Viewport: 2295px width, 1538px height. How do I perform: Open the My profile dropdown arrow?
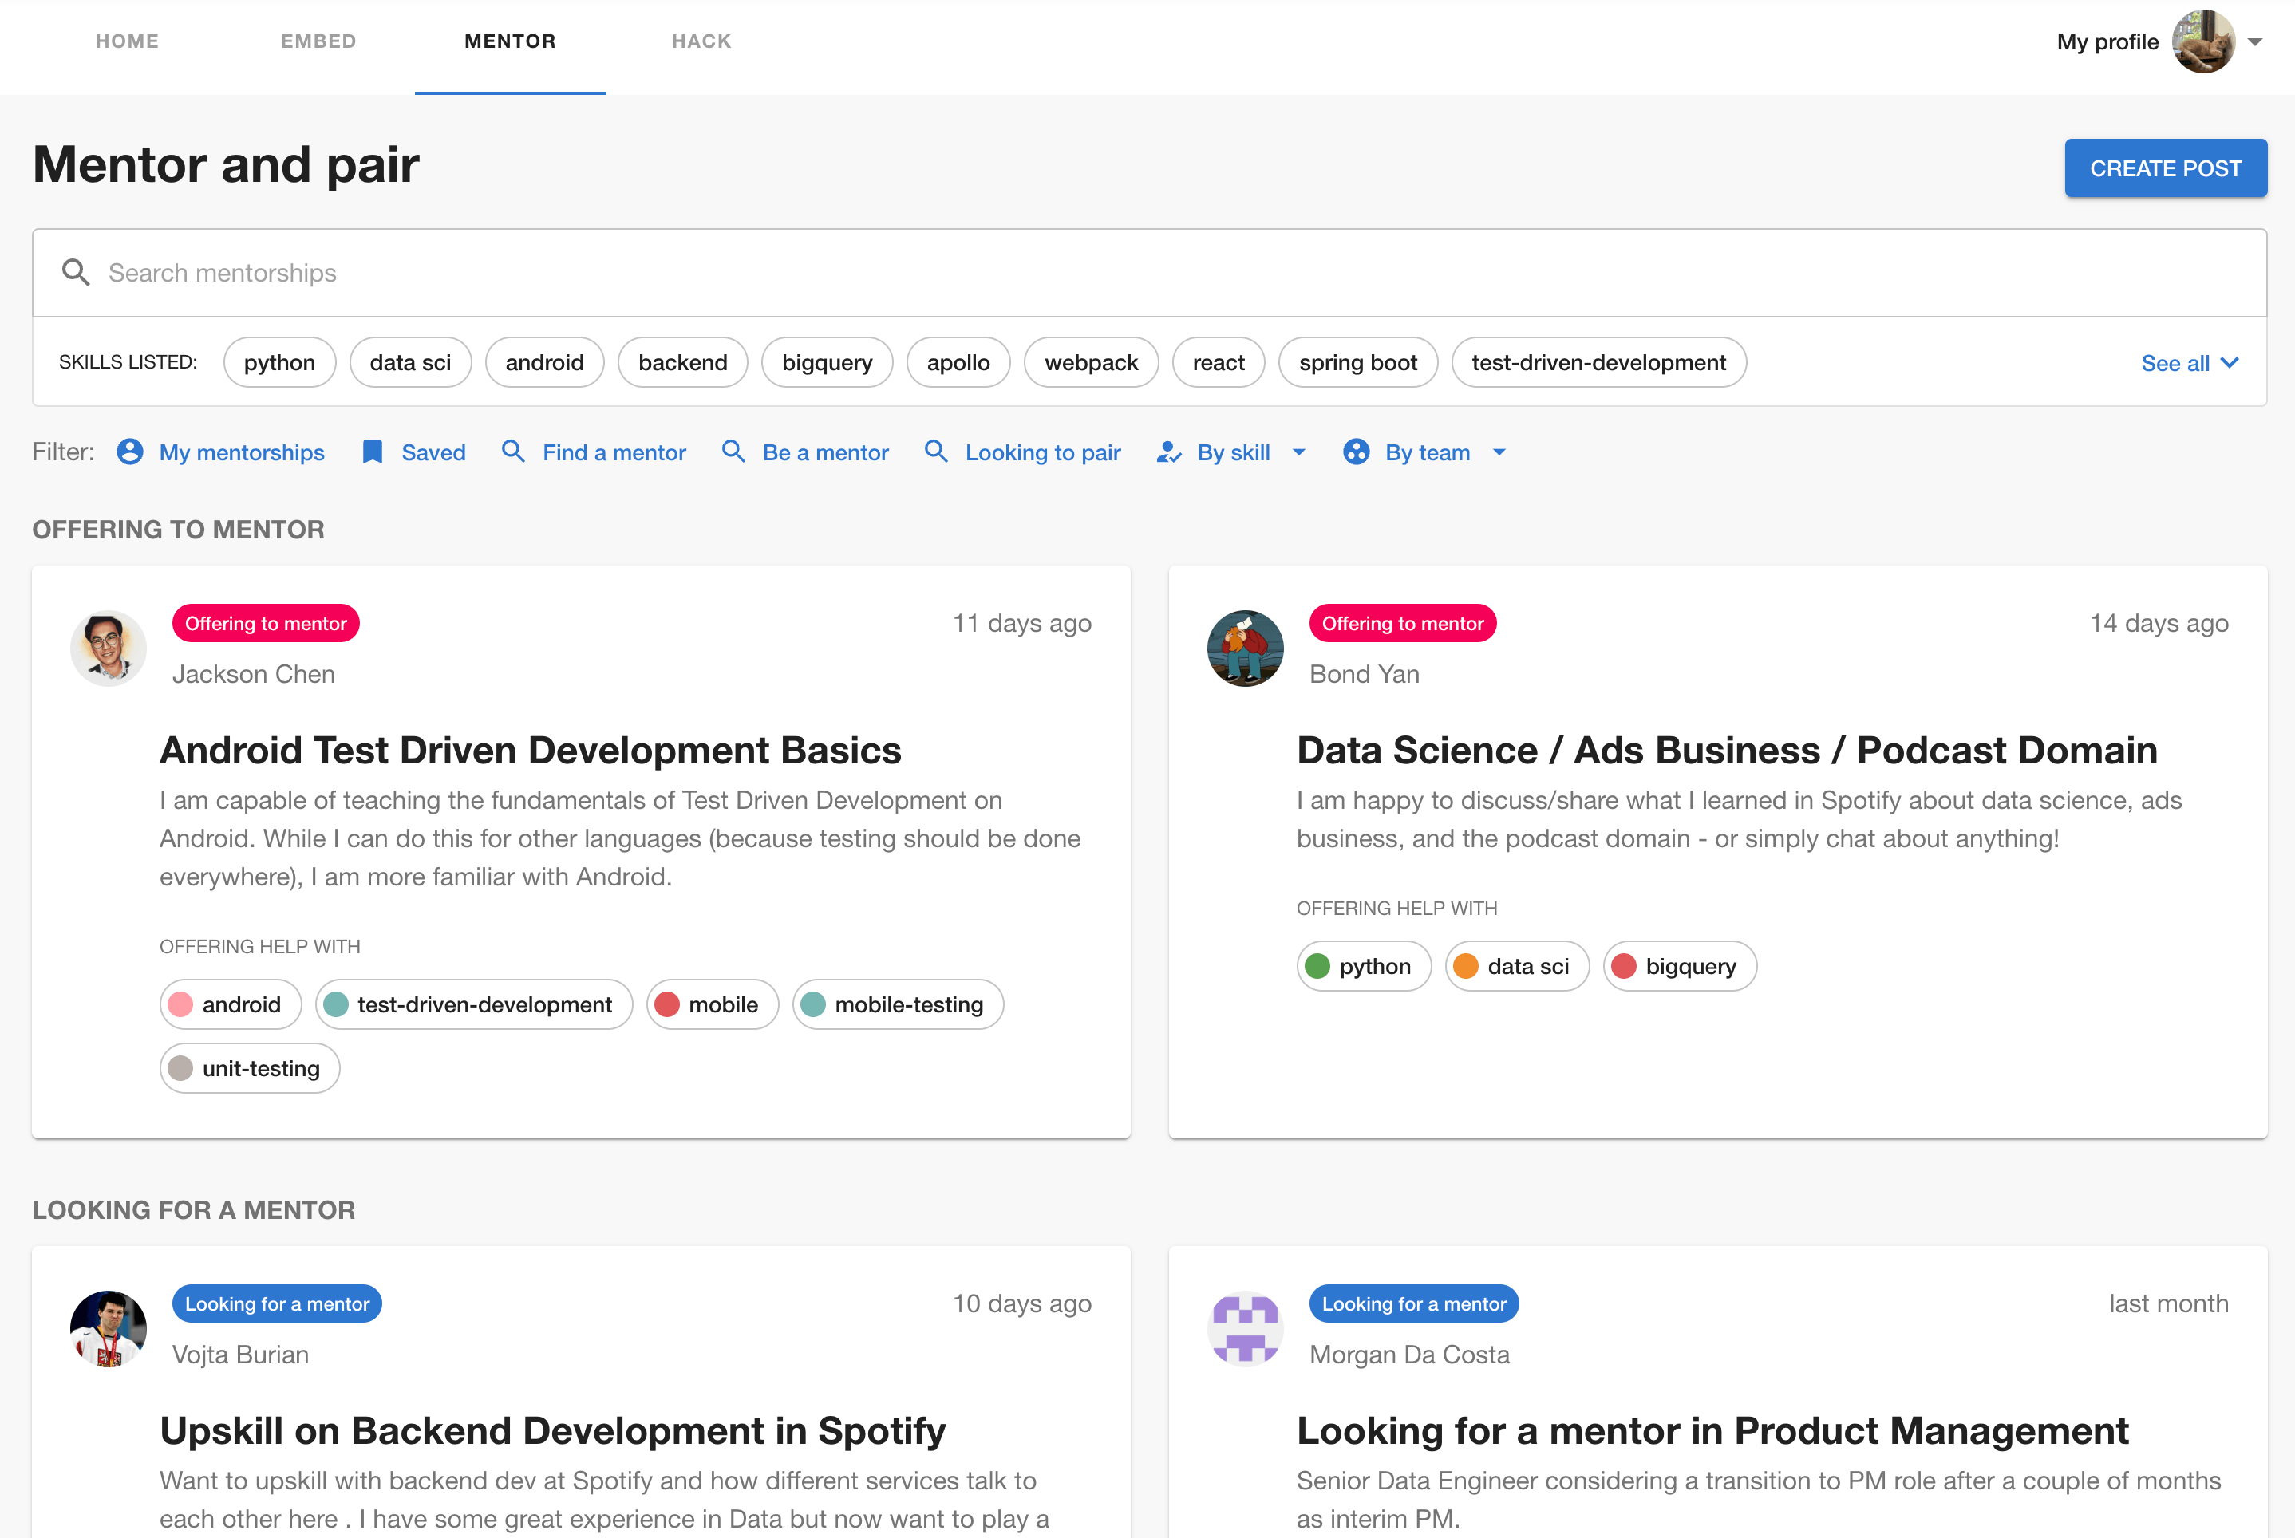(x=2255, y=42)
